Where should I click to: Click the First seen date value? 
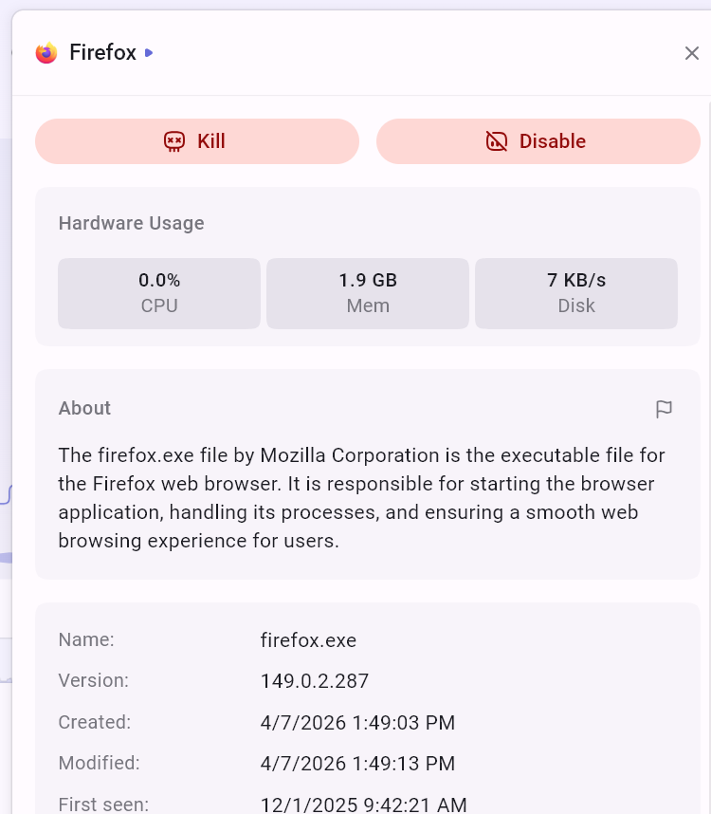point(363,805)
